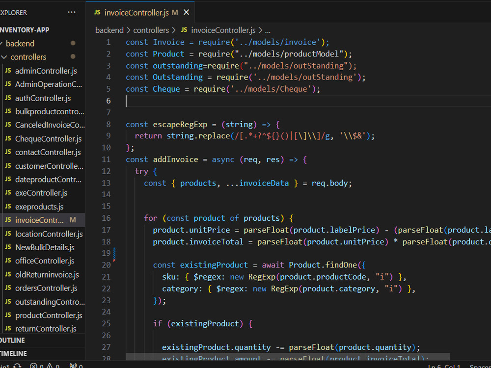Open Explorer views and more actions menu
491x368 pixels.
(72, 13)
